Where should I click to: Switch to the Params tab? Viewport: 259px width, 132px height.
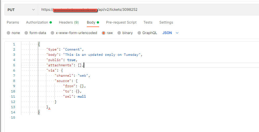tap(13, 22)
